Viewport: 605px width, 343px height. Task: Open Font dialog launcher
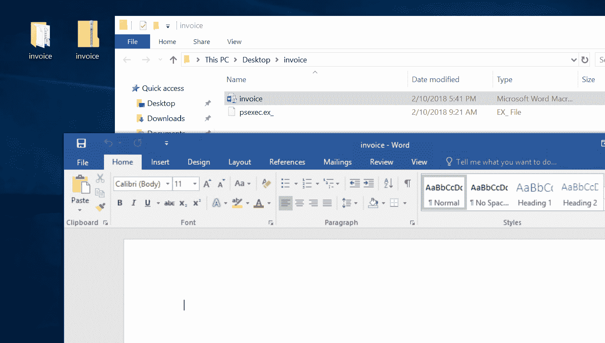(271, 223)
